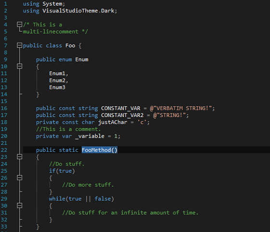Click line number 7 in the gutter
Viewport: 270px width, 232px height.
coord(5,46)
